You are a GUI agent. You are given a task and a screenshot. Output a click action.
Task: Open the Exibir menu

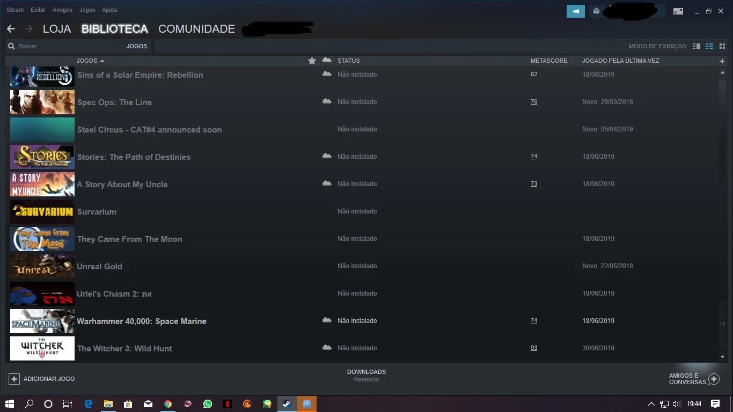(38, 10)
